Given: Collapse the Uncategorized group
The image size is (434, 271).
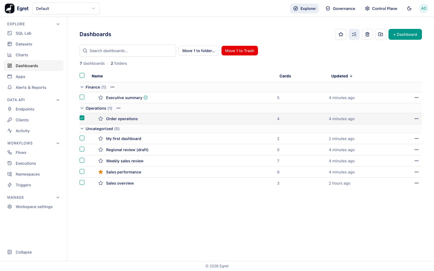Looking at the screenshot, I should click(x=82, y=129).
